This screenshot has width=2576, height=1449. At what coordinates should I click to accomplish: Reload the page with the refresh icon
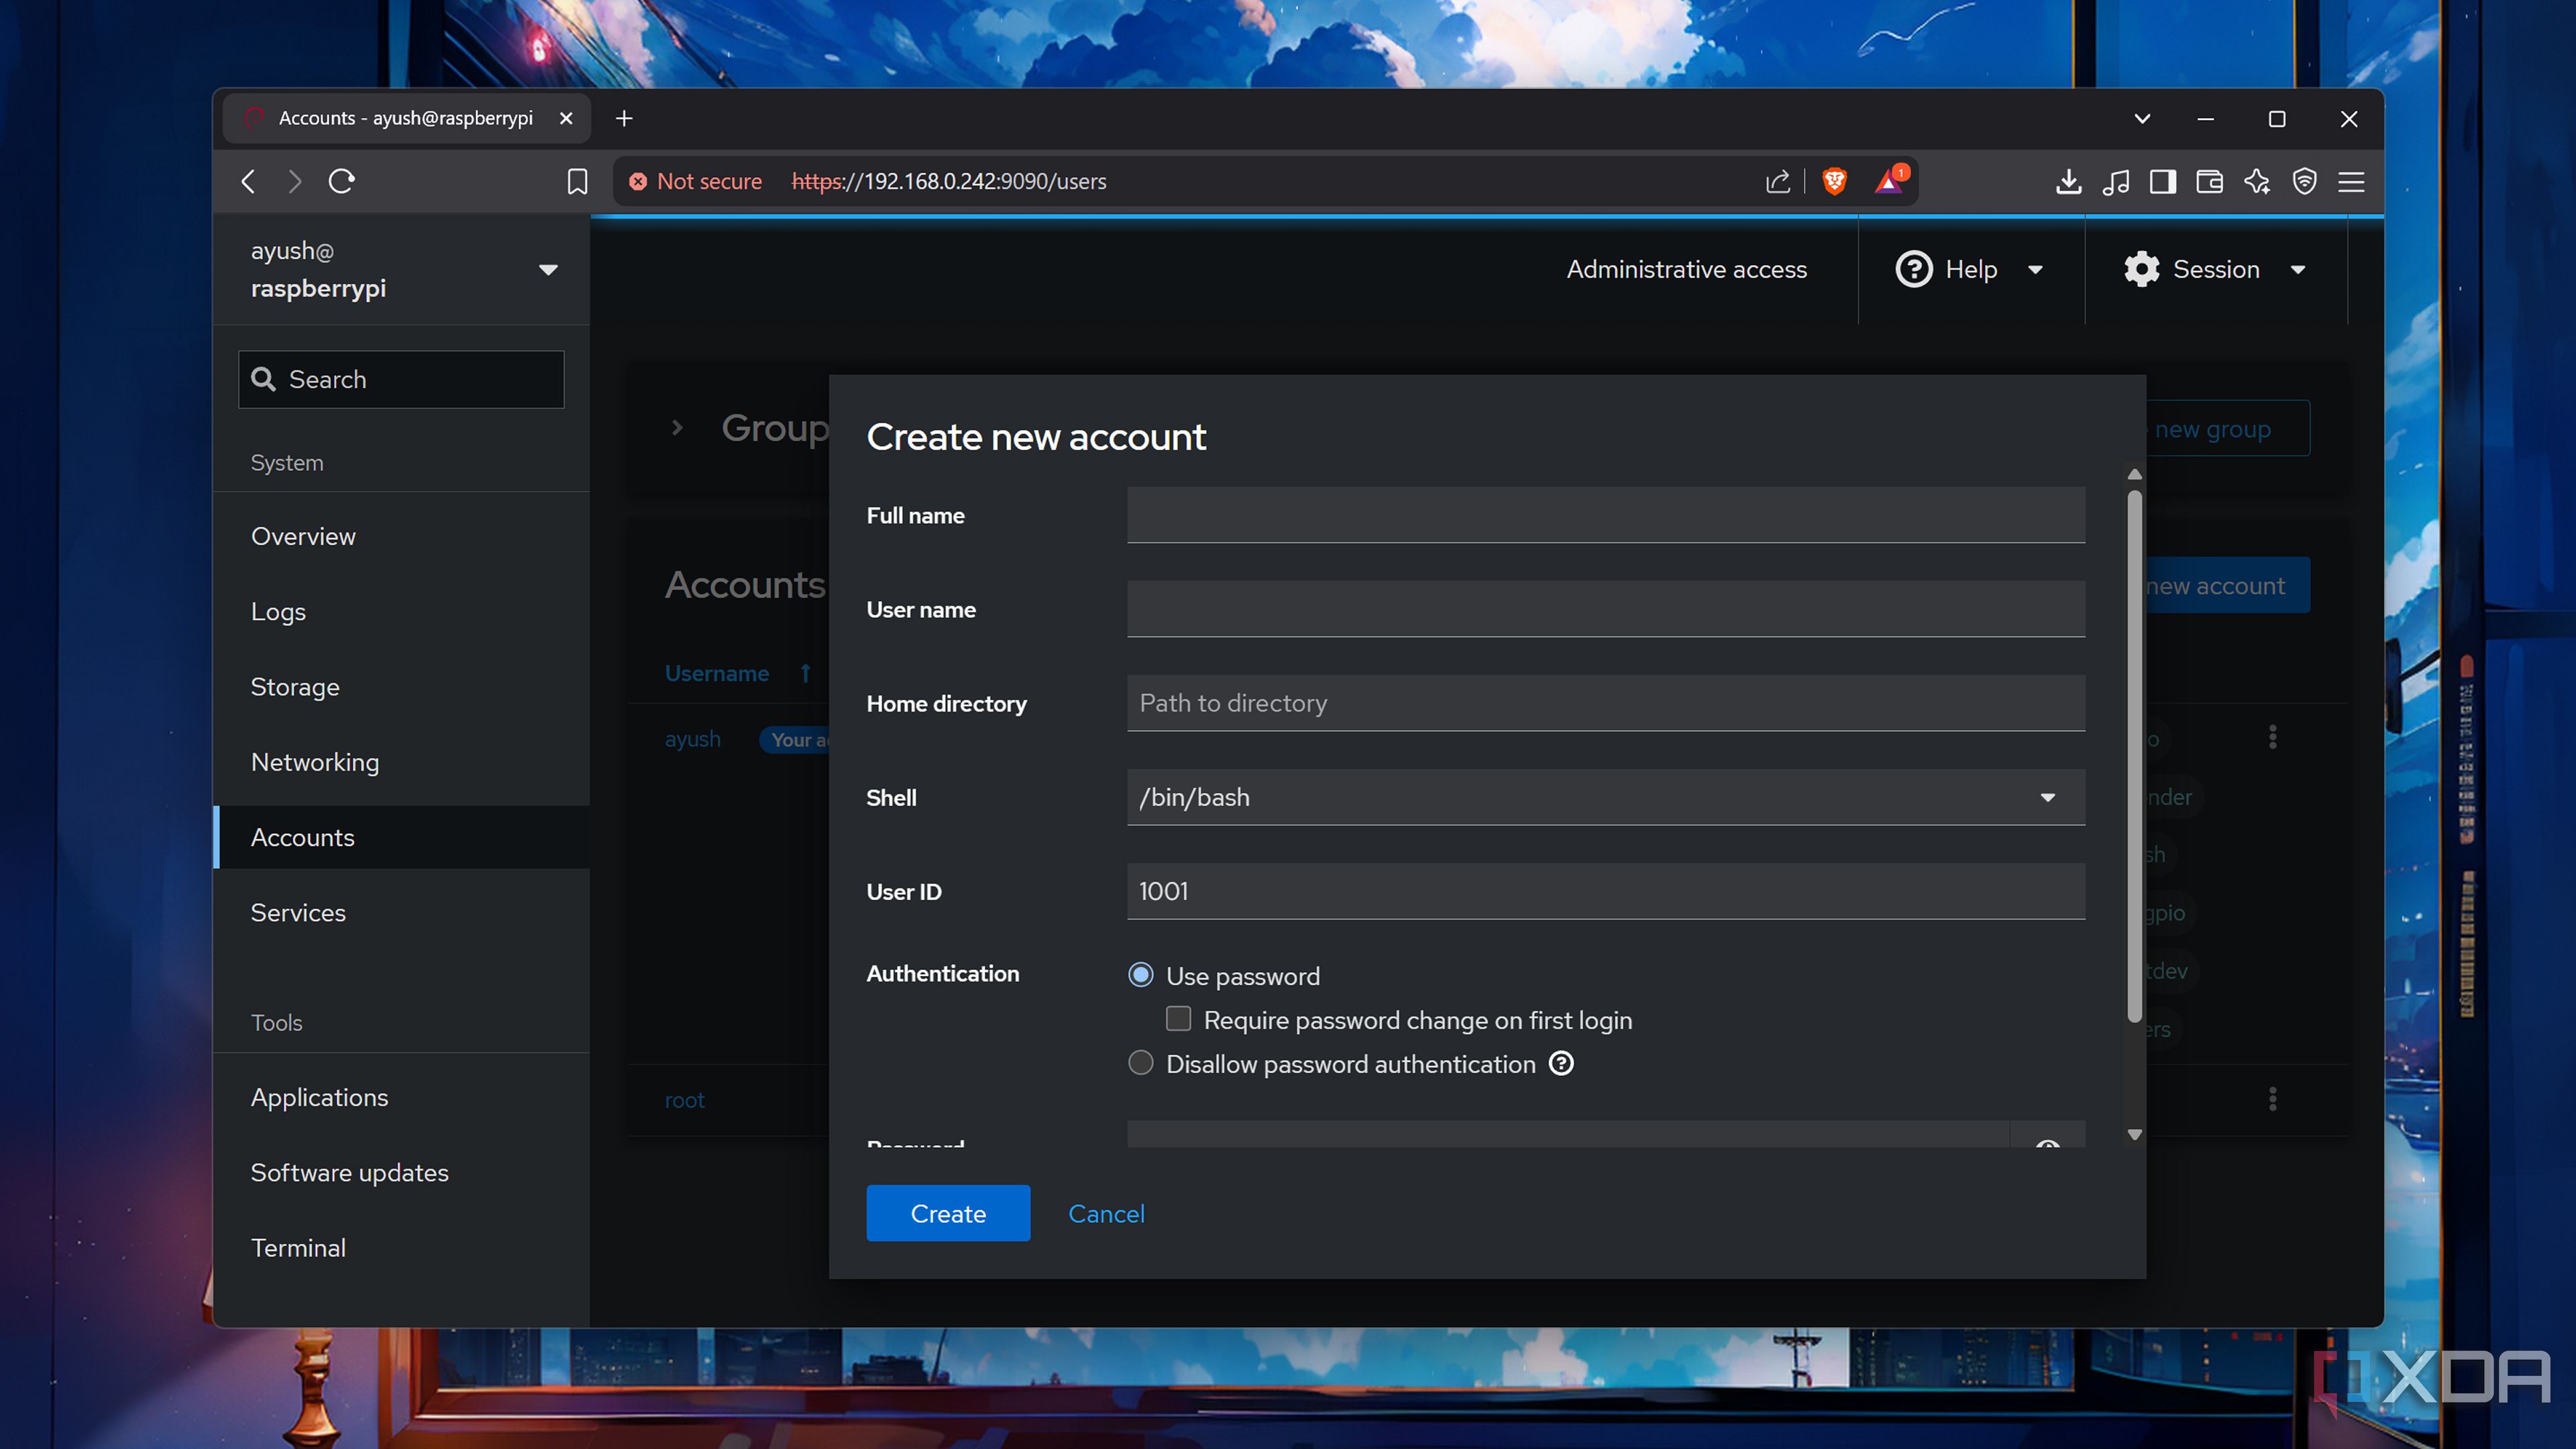[342, 181]
